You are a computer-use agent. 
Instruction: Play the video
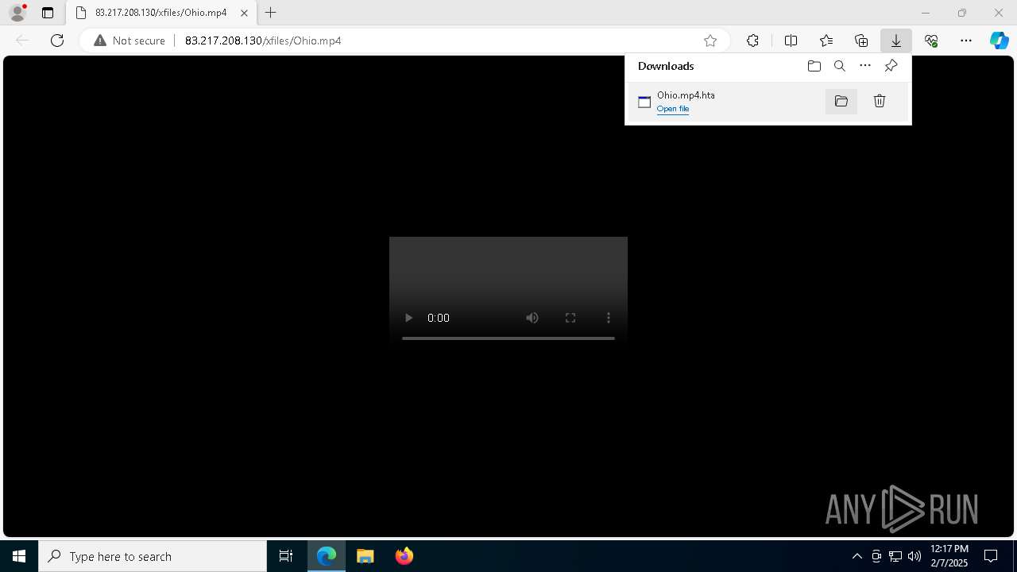coord(408,318)
